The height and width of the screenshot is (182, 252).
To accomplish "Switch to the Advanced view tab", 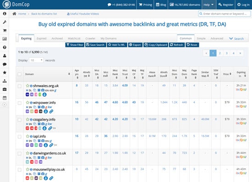I will click(x=217, y=39).
